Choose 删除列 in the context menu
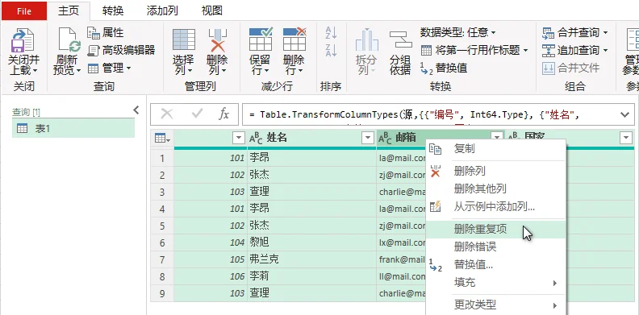 tap(496, 171)
